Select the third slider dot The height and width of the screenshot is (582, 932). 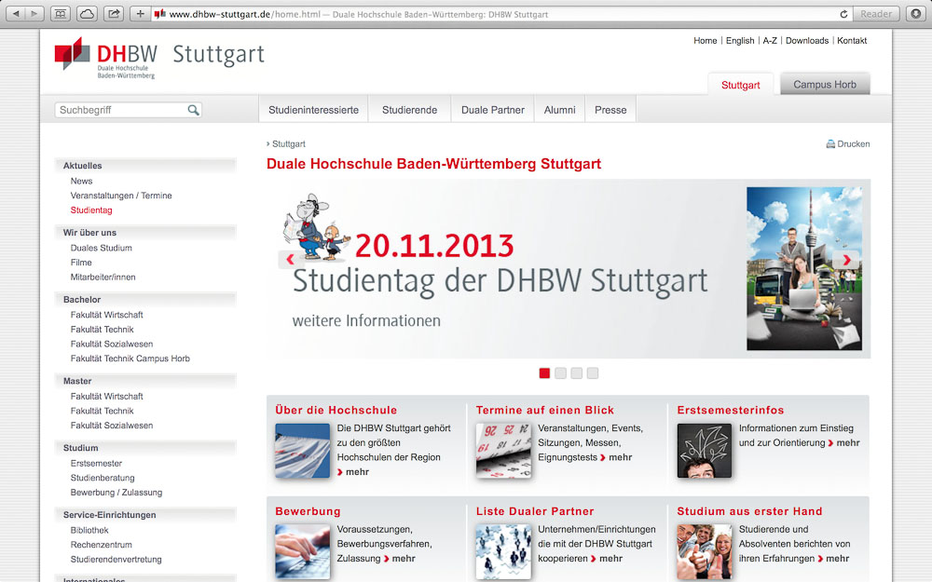tap(577, 373)
